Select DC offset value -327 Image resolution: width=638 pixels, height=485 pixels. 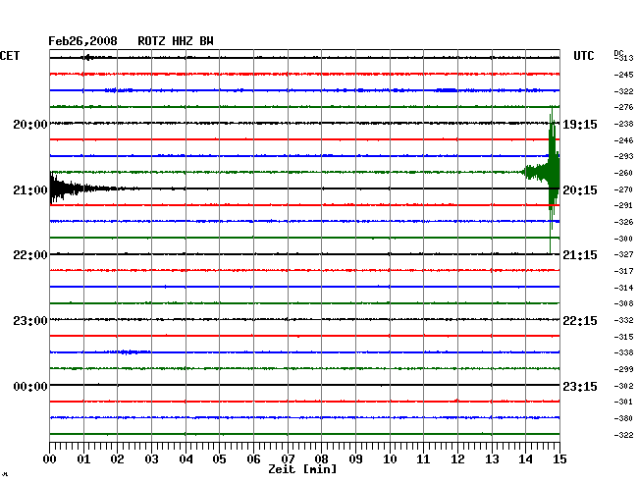[623, 254]
